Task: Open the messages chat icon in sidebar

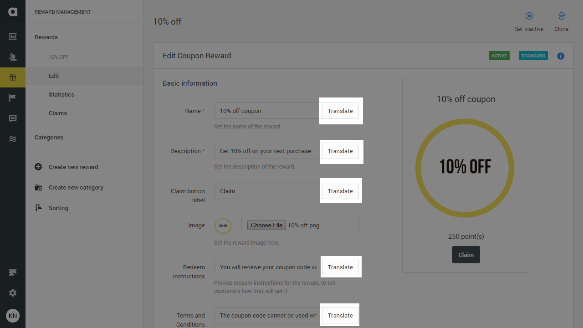Action: pos(13,118)
